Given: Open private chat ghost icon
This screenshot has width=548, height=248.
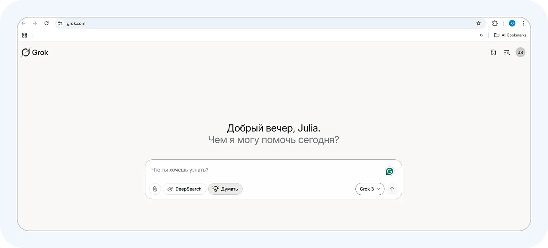Looking at the screenshot, I should click(x=493, y=53).
